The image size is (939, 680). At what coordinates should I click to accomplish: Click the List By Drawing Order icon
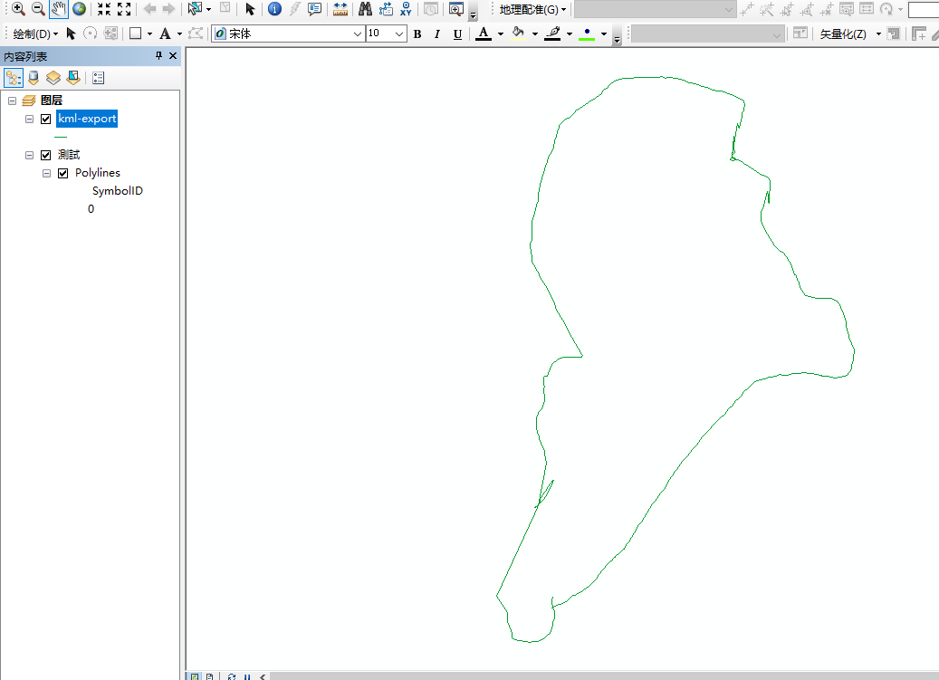click(x=14, y=78)
